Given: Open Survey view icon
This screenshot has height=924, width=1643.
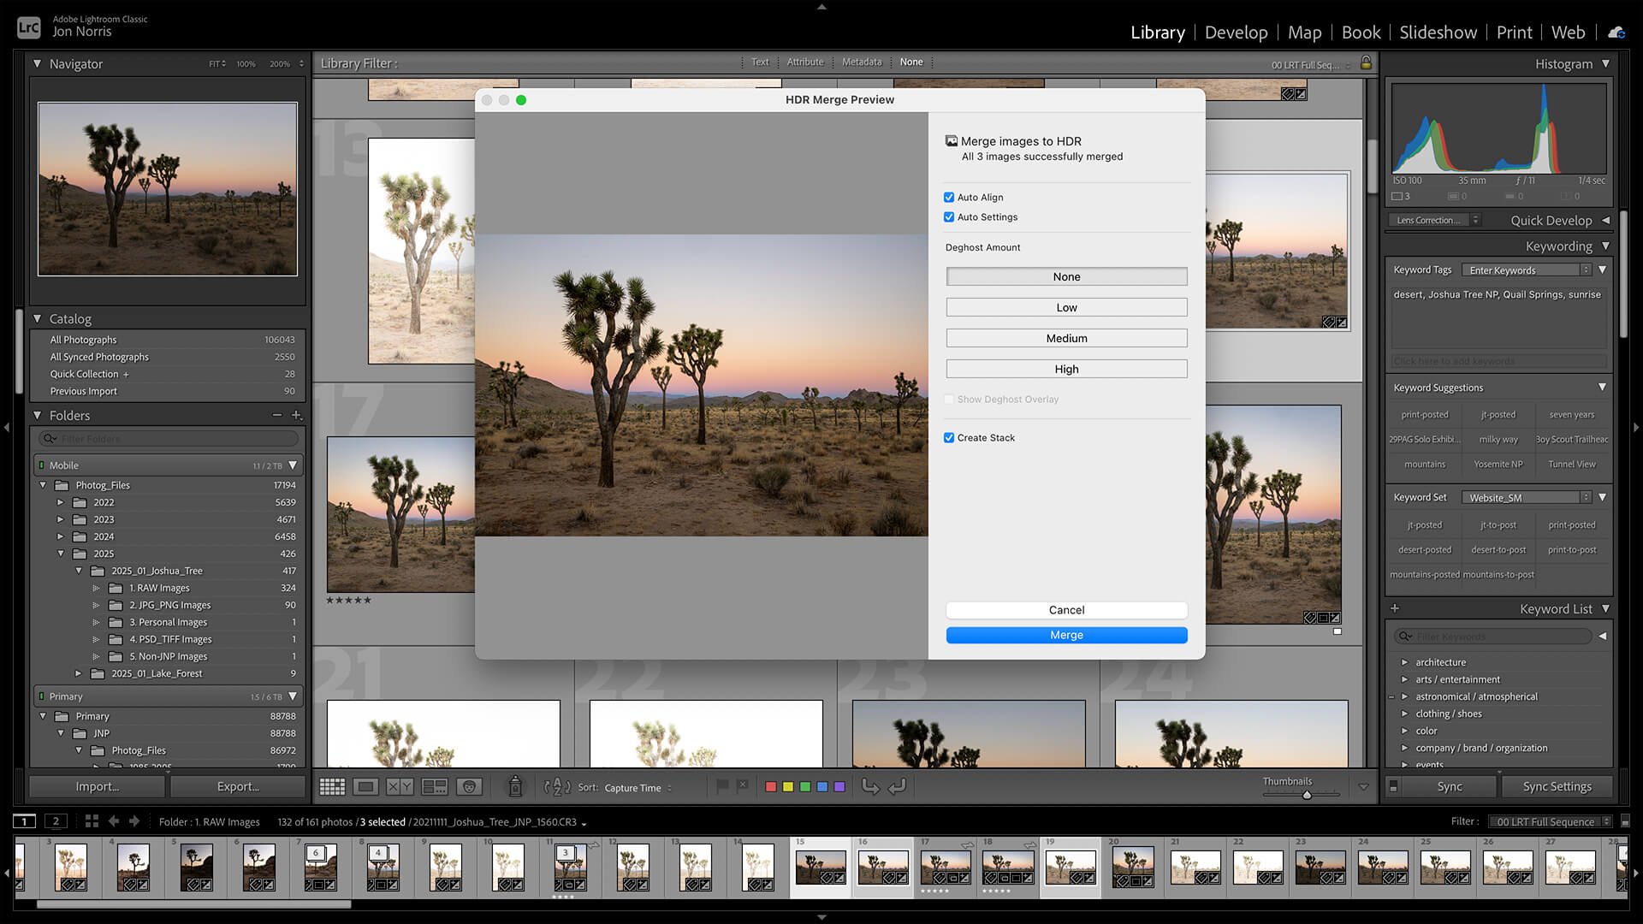Looking at the screenshot, I should 435,787.
